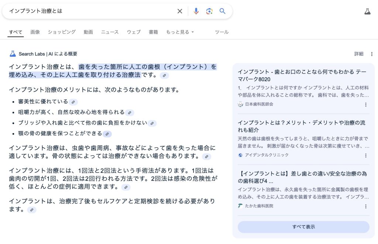
Task: Switch to the 画像 tab
Action: click(x=35, y=32)
